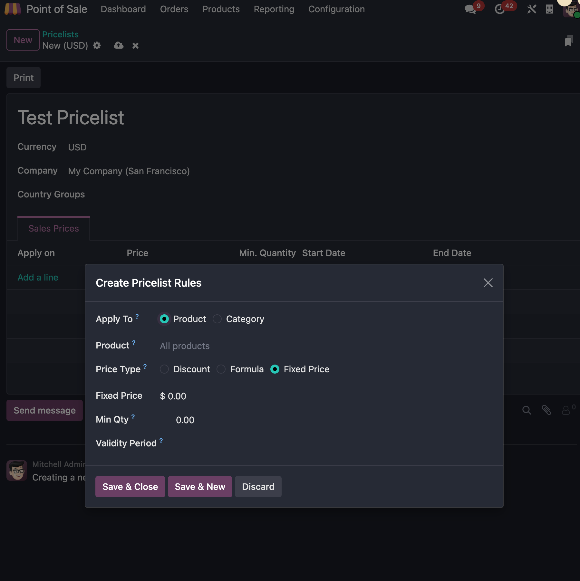Open the discuss messages chat icon
This screenshot has height=581, width=580.
(470, 9)
